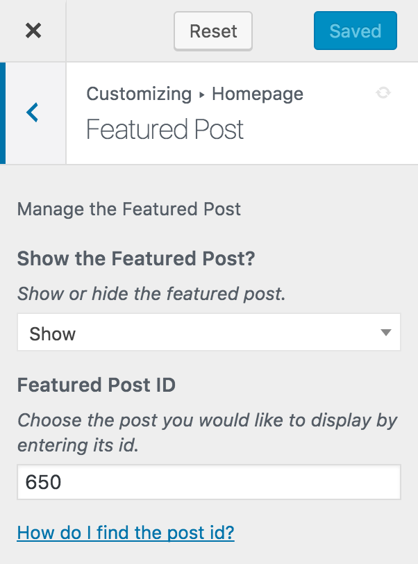Click 'Show or hide the featured post.' hint

[x=151, y=294]
